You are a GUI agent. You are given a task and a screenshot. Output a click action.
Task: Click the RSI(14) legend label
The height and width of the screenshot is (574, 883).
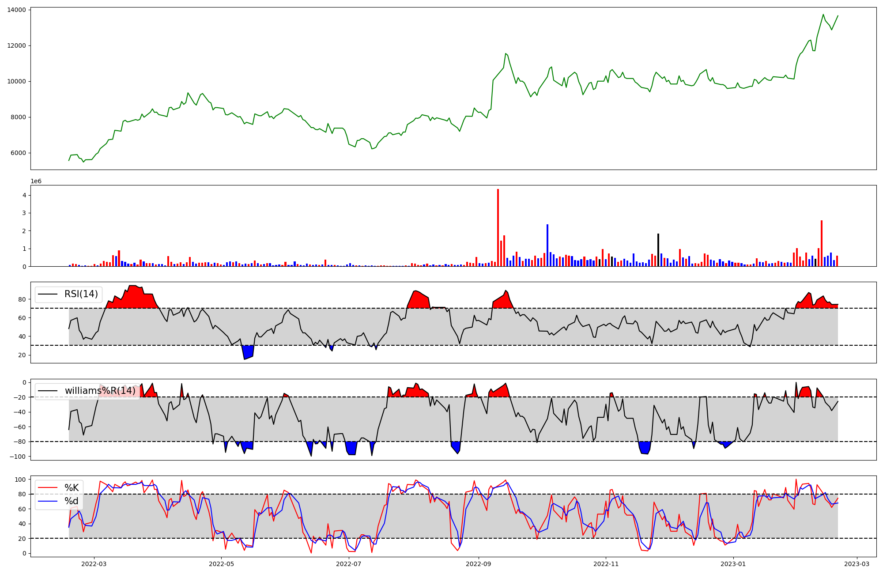(81, 294)
